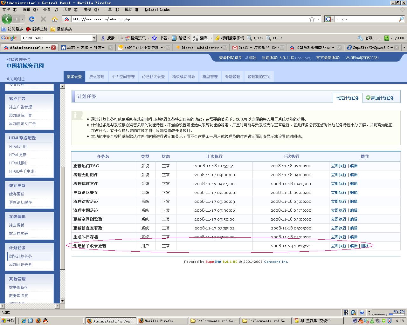Bookmark this page with the star icon
Screen dimensions: 407x325
(312, 19)
